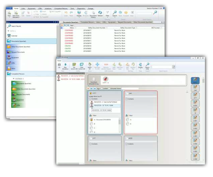213x177 pixels.
Task: Click the zoom slider handle at bottom right
Action: pyautogui.click(x=196, y=162)
